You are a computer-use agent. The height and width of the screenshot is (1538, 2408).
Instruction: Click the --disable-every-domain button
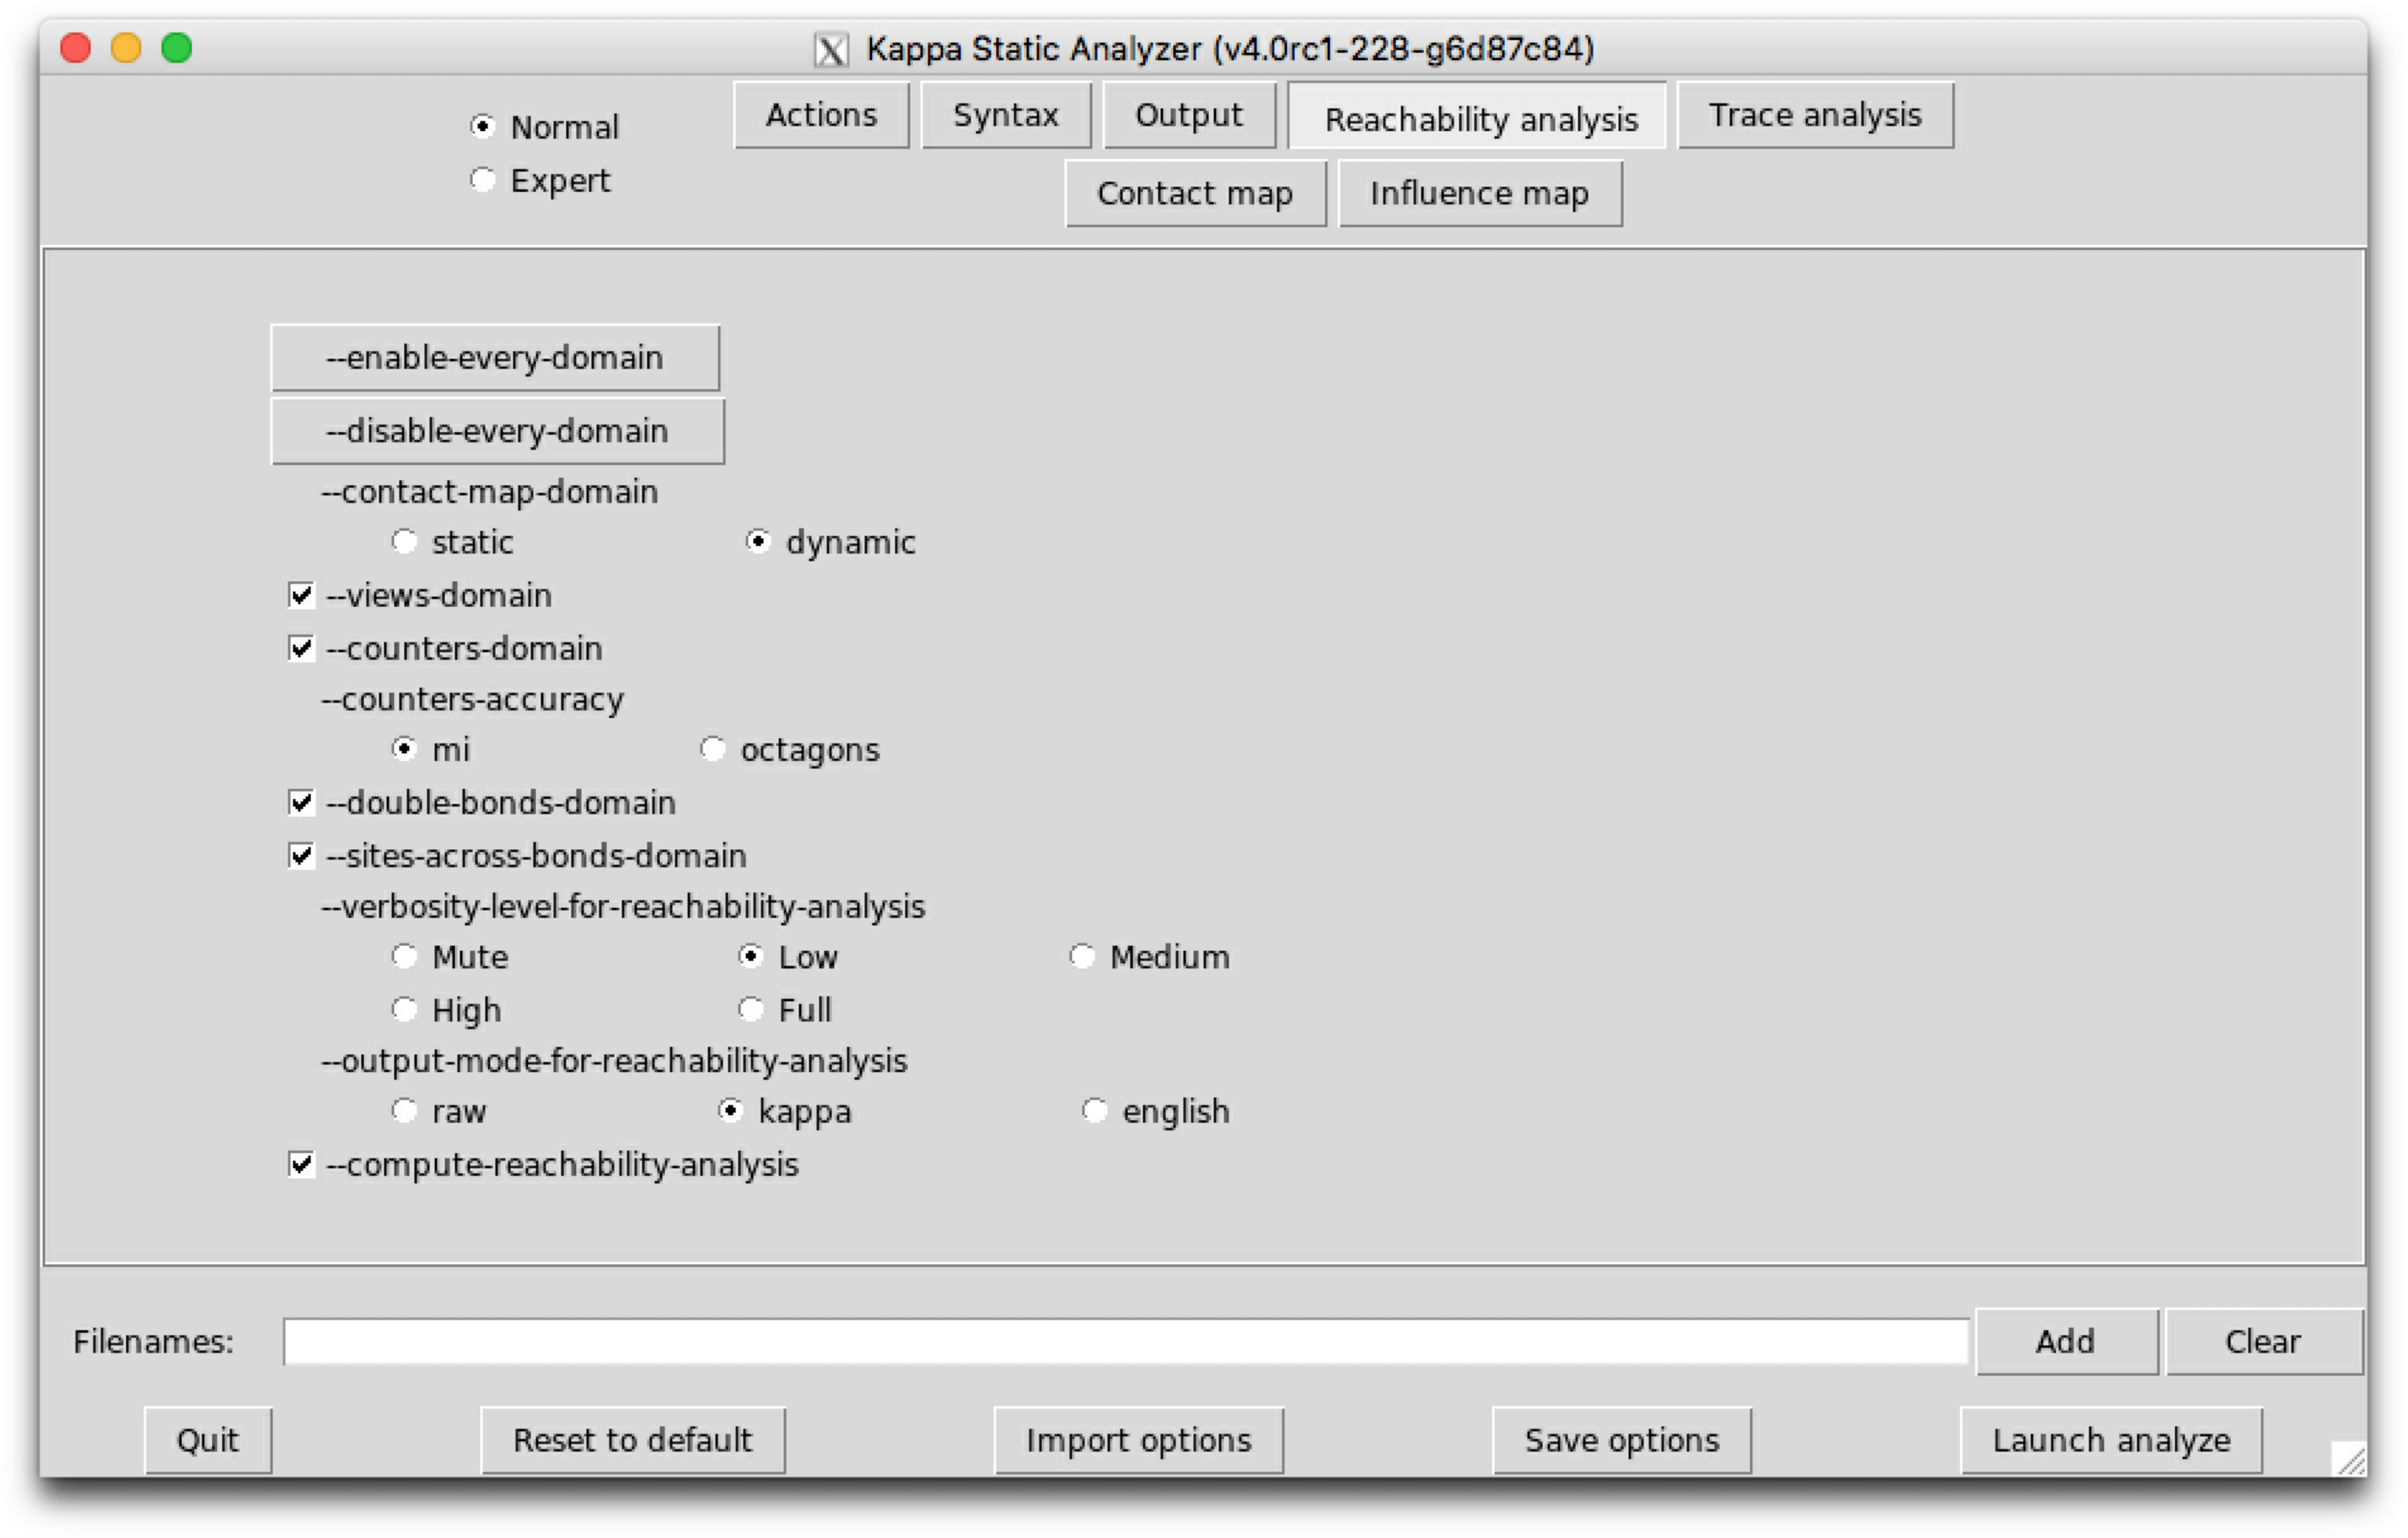tap(497, 431)
